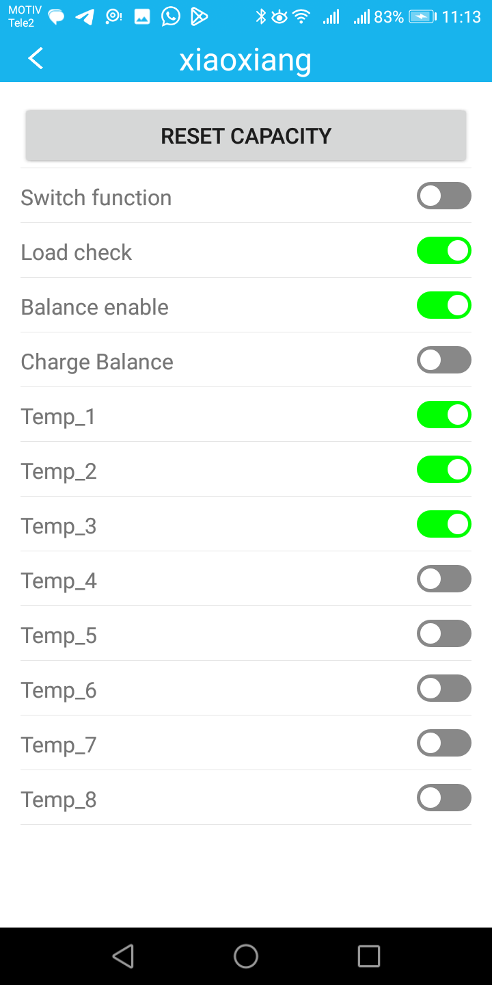
Task: Tap the WhatsApp notification icon
Action: click(171, 16)
